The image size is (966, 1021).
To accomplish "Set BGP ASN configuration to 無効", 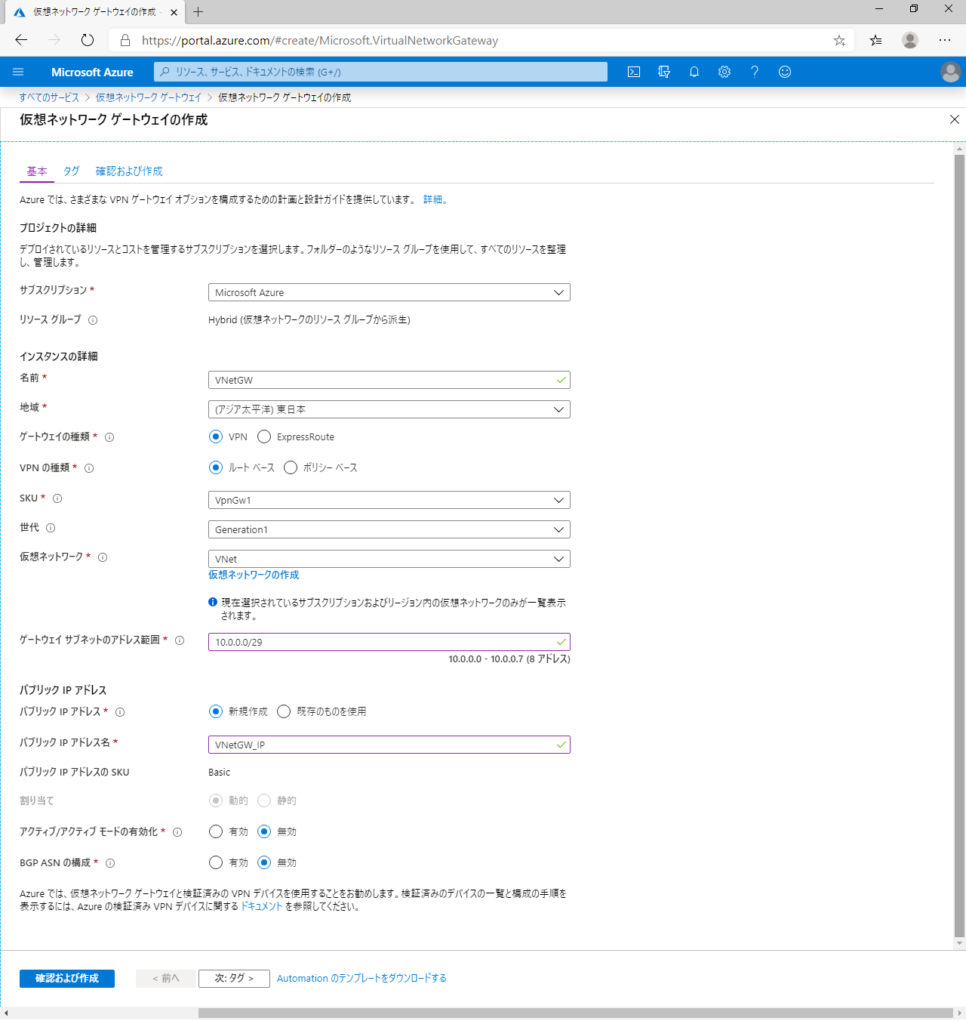I will (264, 862).
